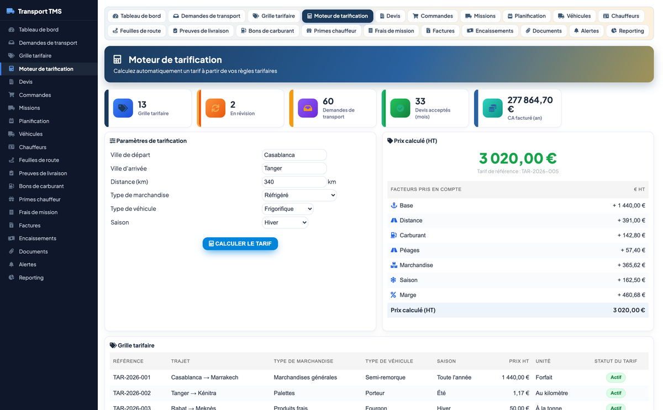Click the blue tag icon on Grille tarifaire card
Image resolution: width=663 pixels, height=410 pixels.
pos(123,108)
